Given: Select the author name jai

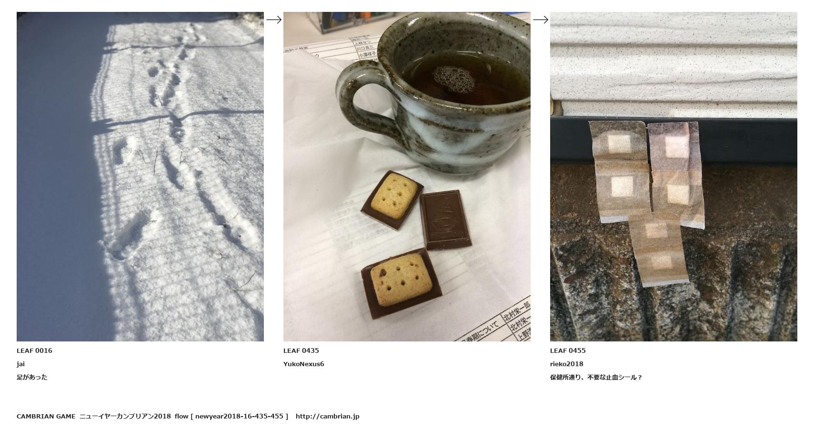Looking at the screenshot, I should tap(20, 364).
